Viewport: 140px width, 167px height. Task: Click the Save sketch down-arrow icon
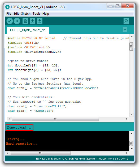(x=40, y=21)
